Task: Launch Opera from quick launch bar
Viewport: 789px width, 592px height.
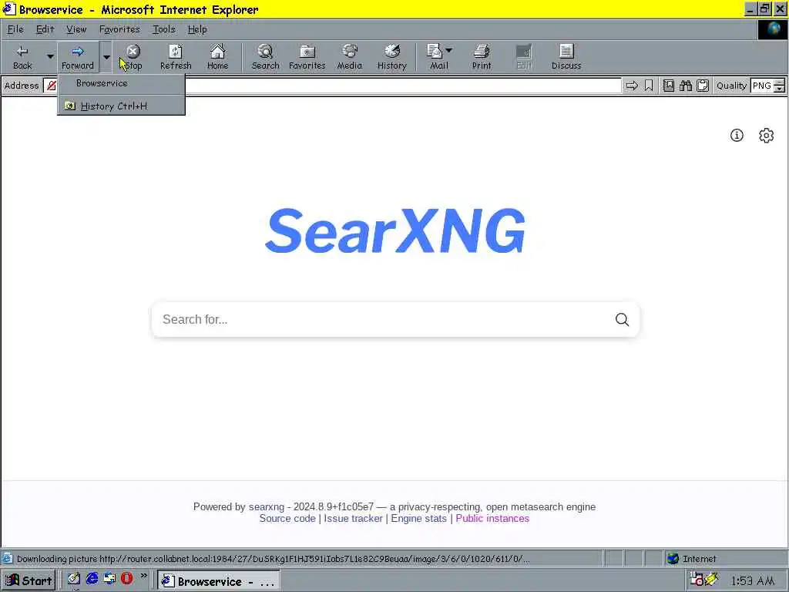Action: pos(127,578)
